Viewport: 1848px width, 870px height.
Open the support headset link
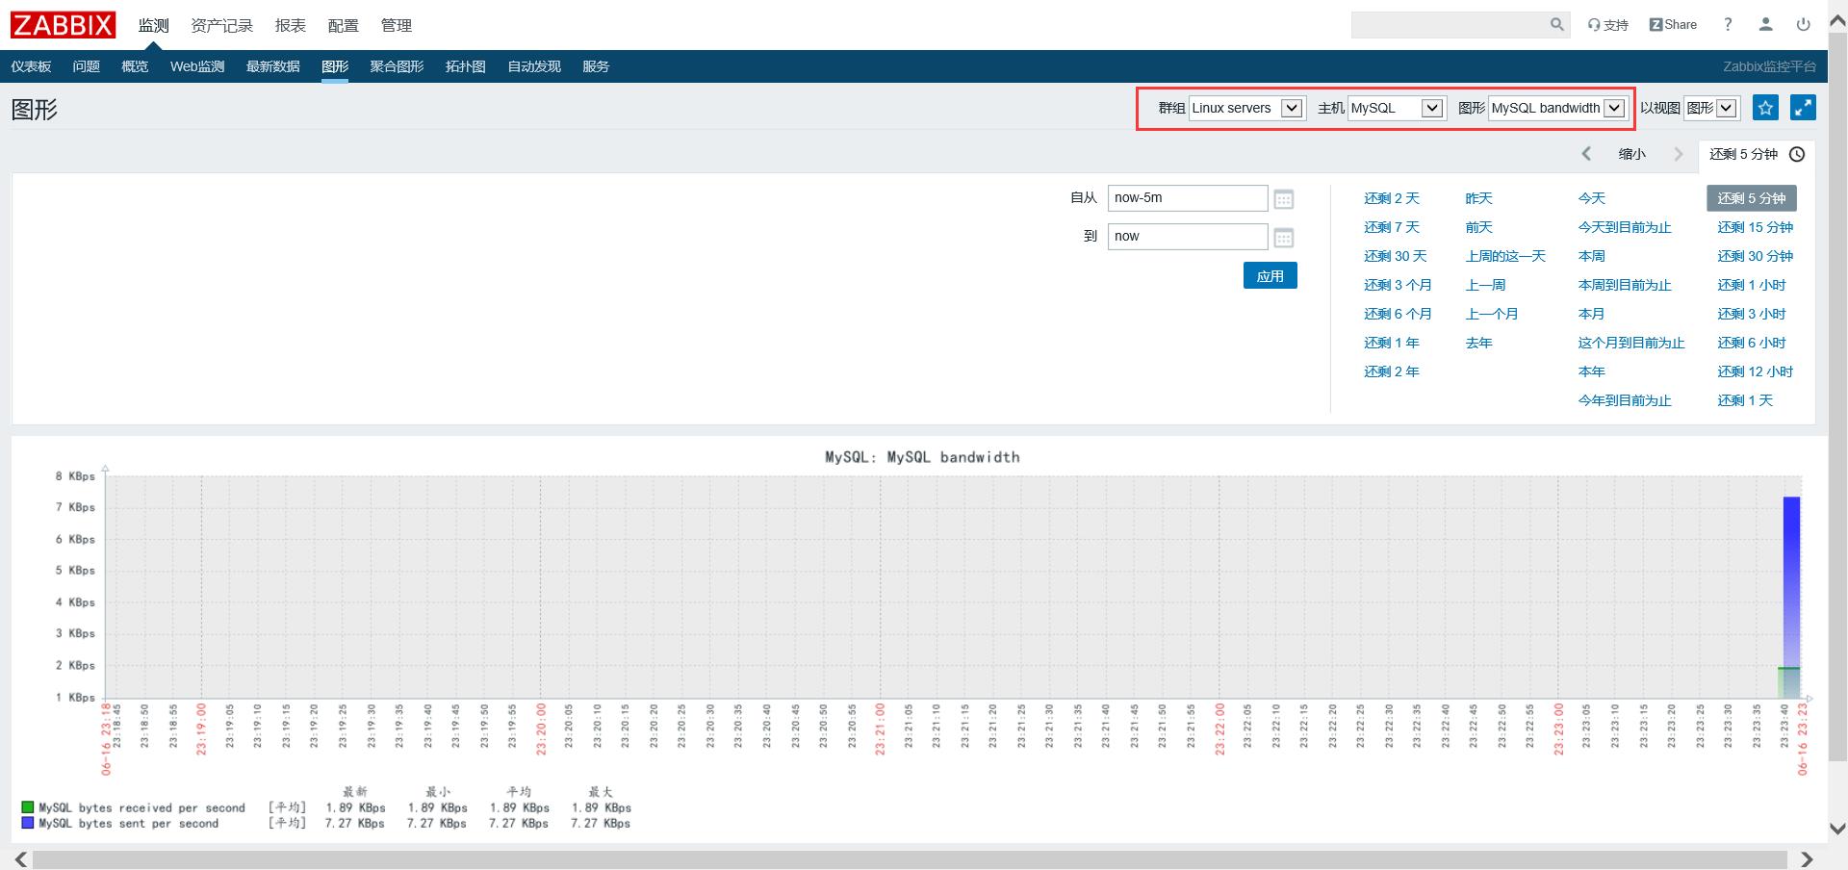(1607, 25)
